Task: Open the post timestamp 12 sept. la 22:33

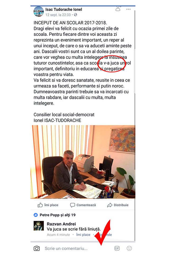Action: [x=58, y=15]
